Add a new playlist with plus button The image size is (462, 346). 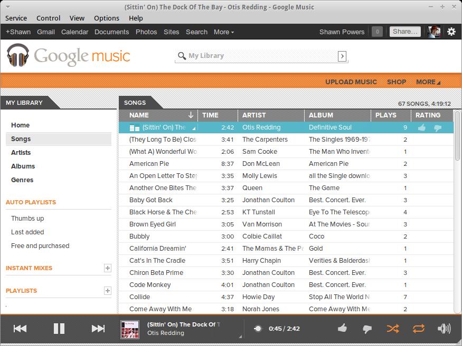coord(108,291)
